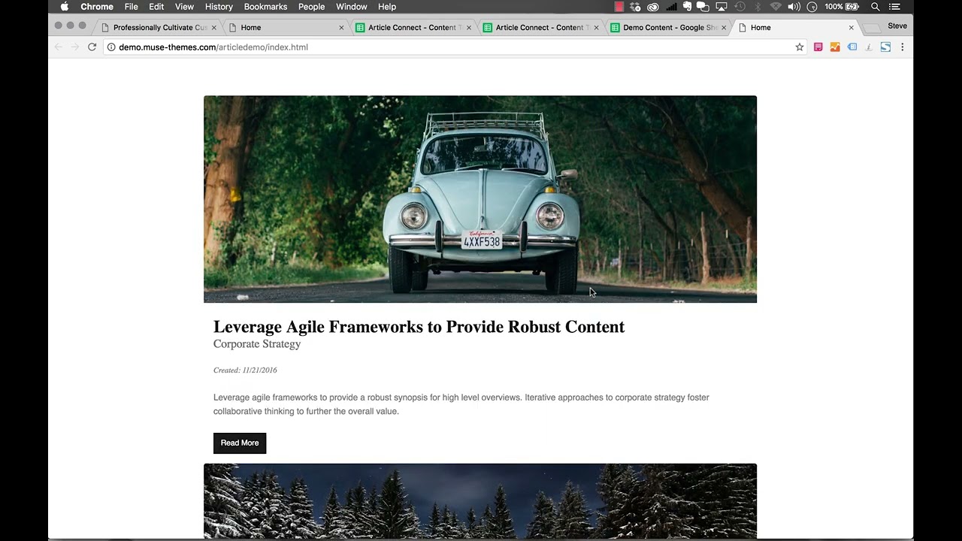The height and width of the screenshot is (541, 962).
Task: Open the View menu
Action: click(184, 7)
